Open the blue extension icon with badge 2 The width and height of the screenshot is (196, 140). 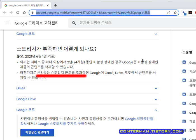(184, 13)
